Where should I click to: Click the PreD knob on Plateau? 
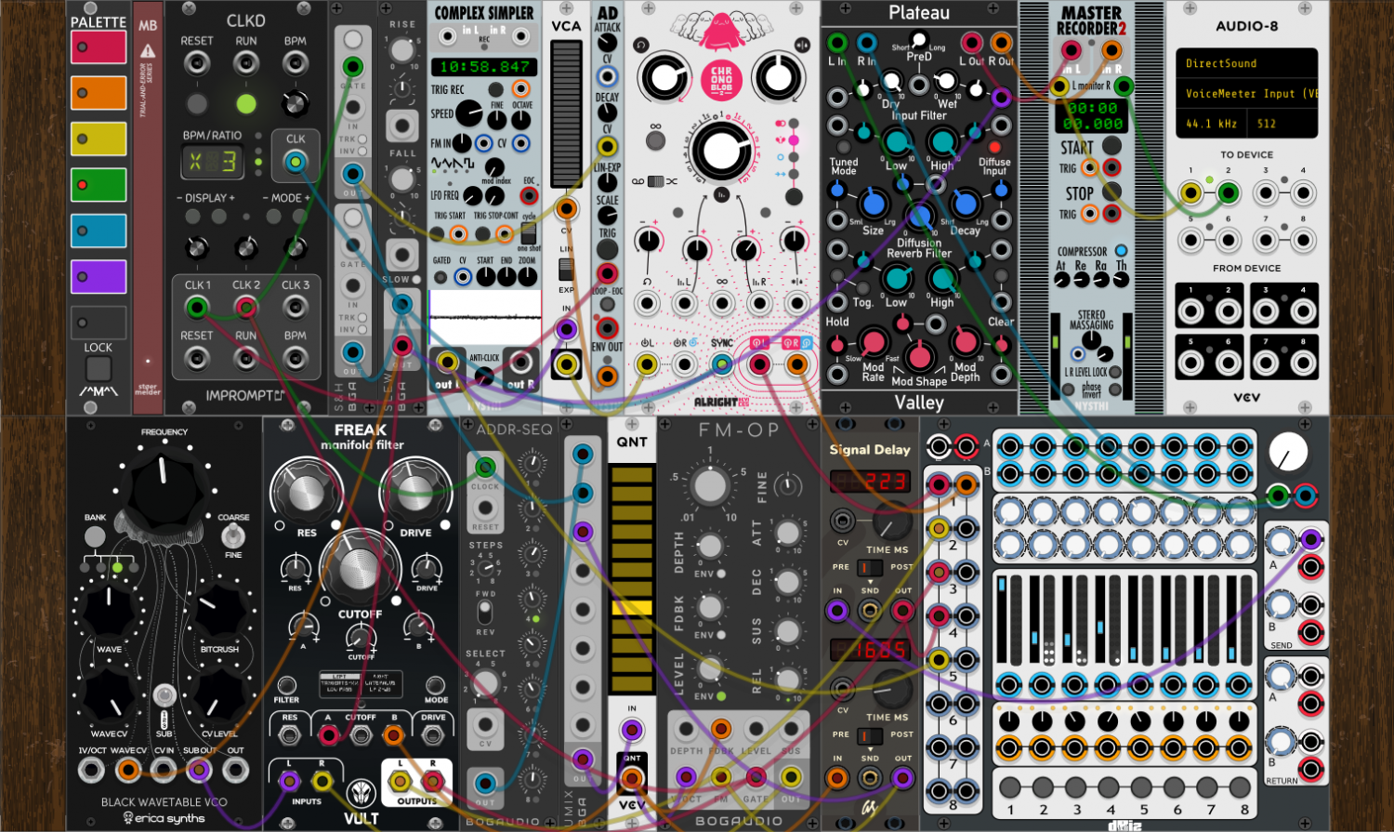[x=919, y=40]
